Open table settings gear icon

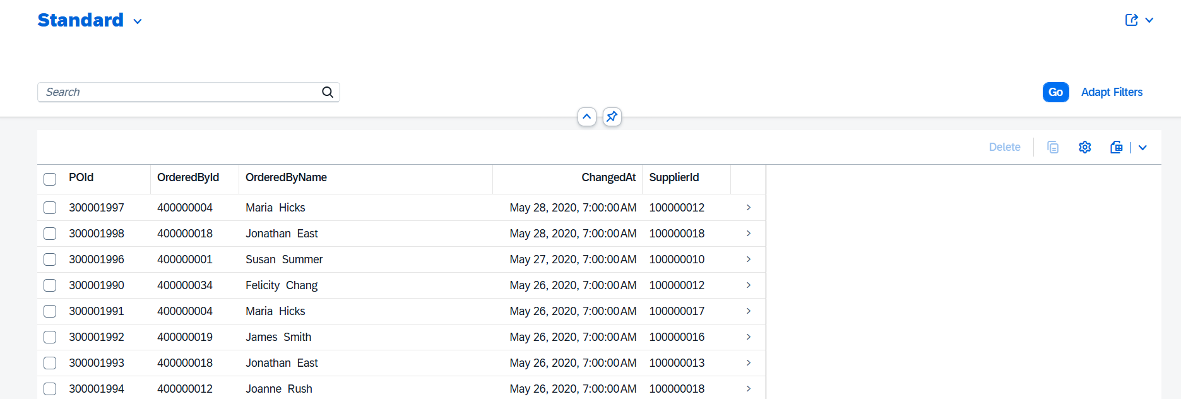click(1084, 147)
